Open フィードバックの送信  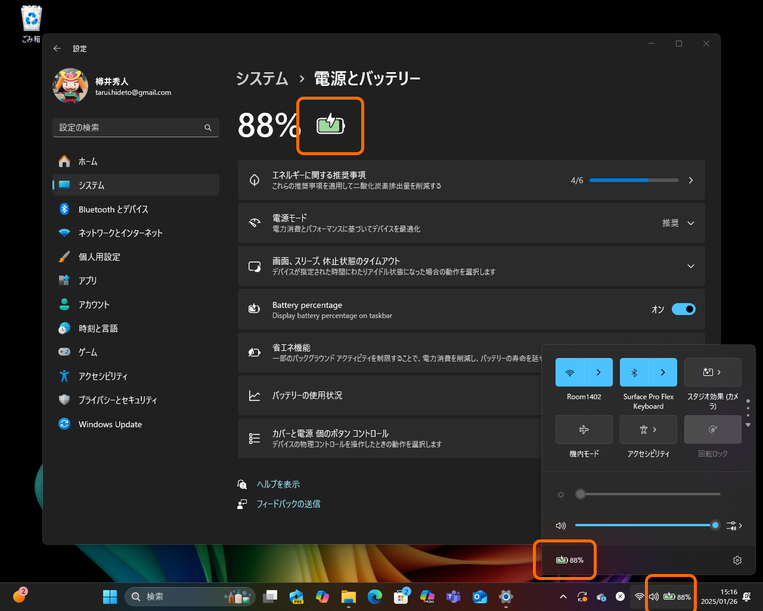(x=289, y=504)
